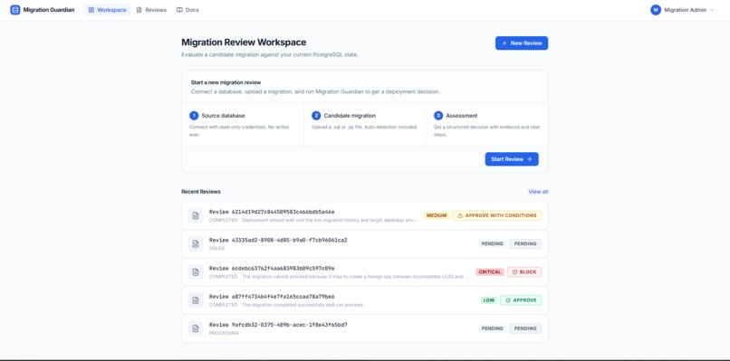Viewport: 730px width, 361px height.
Task: Click file icon for Review 6214d19d27c8
Action: coord(196,216)
